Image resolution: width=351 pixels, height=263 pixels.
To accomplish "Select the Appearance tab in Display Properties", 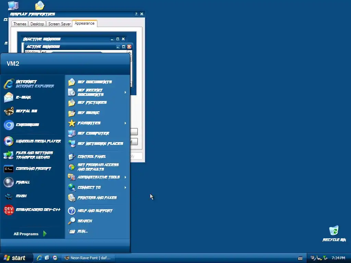I will (85, 23).
